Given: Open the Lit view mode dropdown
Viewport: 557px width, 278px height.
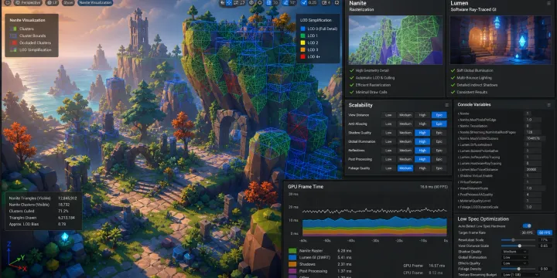Looking at the screenshot, I should coord(53,2).
